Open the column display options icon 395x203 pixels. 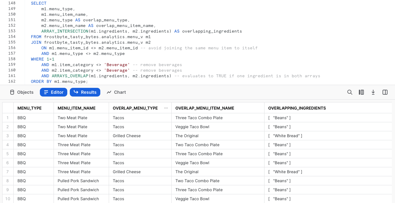361,92
